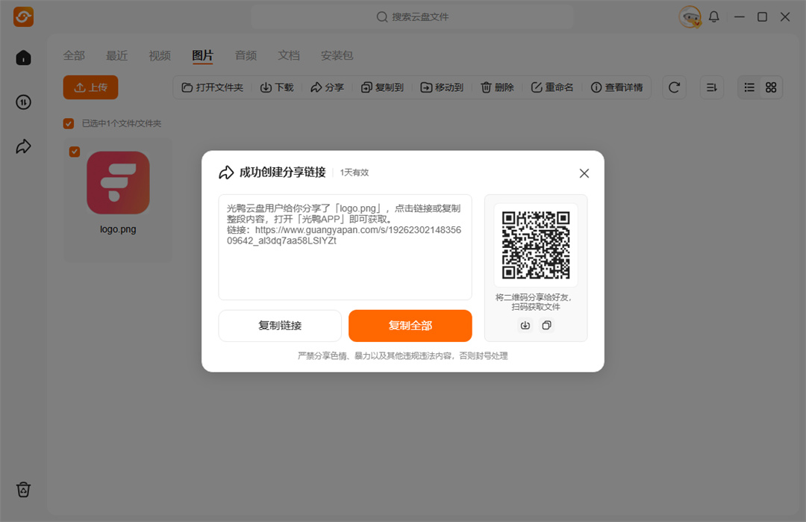Click the 上传 upload button
This screenshot has height=522, width=806.
coord(90,87)
